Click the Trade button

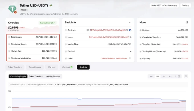point(185,5)
